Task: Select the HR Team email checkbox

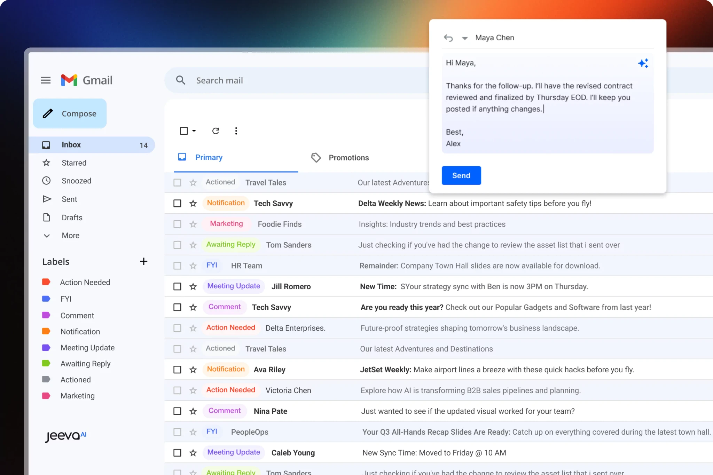Action: tap(178, 266)
